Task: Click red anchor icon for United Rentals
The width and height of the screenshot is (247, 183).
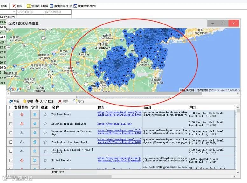Action: point(22,160)
